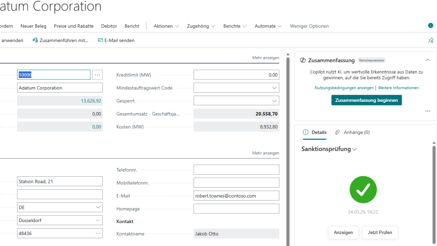The width and height of the screenshot is (437, 246).
Task: Switch to the Anhänge (0) tab
Action: 352,132
